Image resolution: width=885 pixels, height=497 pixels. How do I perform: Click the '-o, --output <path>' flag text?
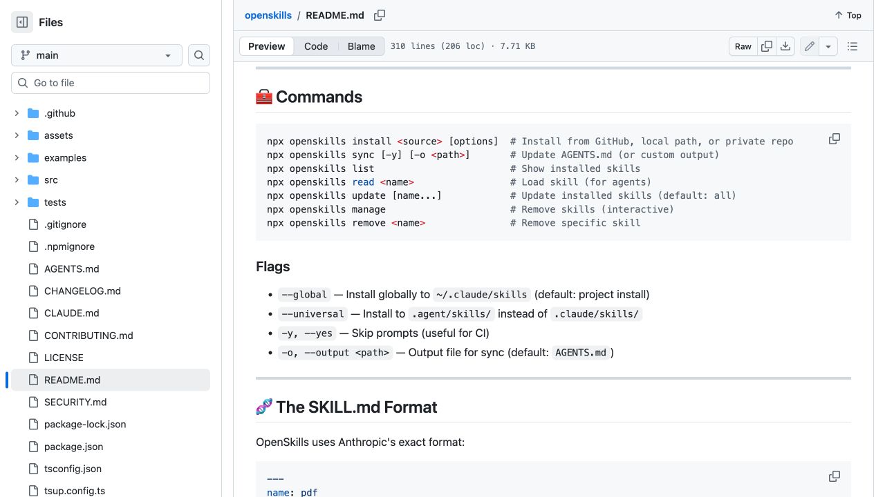coord(335,353)
